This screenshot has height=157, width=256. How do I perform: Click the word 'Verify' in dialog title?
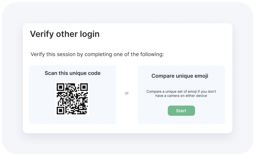42,34
